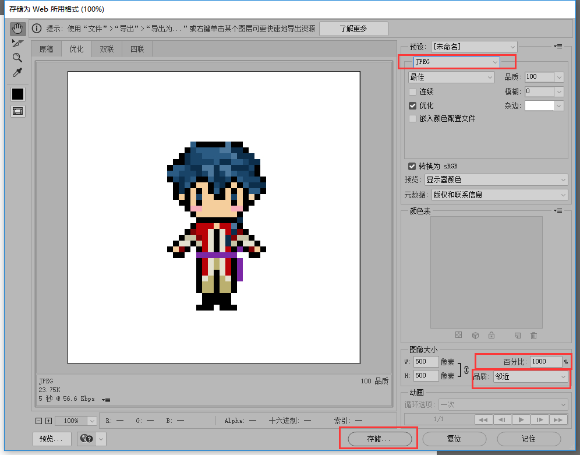Click the 杂边 white matte color swatch
580x455 pixels.
pyautogui.click(x=540, y=106)
